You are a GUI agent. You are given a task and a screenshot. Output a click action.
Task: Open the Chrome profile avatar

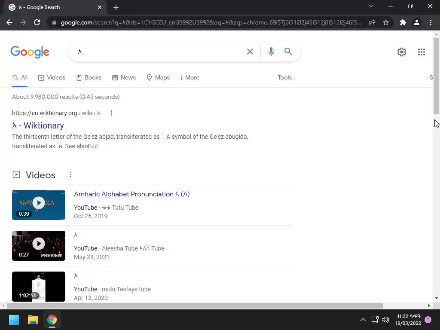pos(417,22)
